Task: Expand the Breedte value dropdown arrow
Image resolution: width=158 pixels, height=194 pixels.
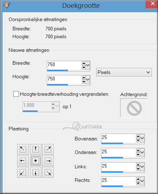Action: pyautogui.click(x=88, y=65)
